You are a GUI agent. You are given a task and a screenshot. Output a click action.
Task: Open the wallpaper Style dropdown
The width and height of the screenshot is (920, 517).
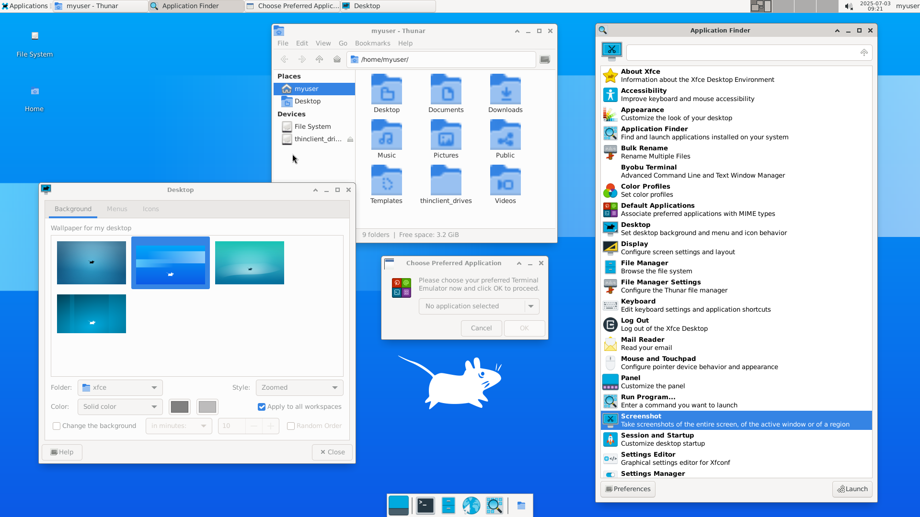pos(299,388)
